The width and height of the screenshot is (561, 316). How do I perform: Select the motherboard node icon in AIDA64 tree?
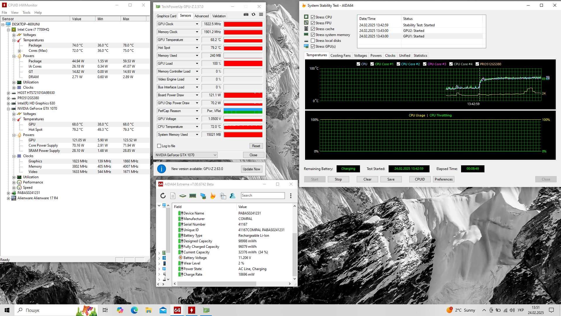[164, 253]
